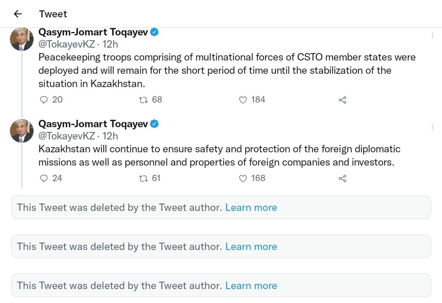The height and width of the screenshot is (303, 442).
Task: Click Learn more on third deleted tweet
Action: [x=251, y=286]
